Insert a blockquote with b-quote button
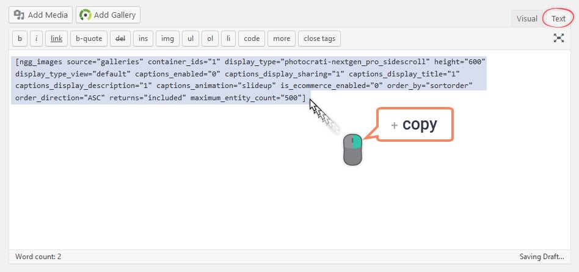The width and height of the screenshot is (579, 272). pos(89,39)
